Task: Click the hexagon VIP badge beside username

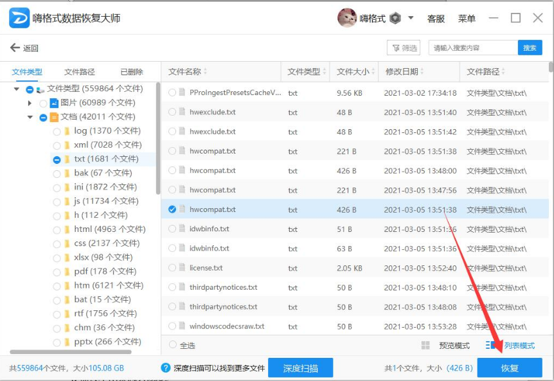Action: point(396,19)
